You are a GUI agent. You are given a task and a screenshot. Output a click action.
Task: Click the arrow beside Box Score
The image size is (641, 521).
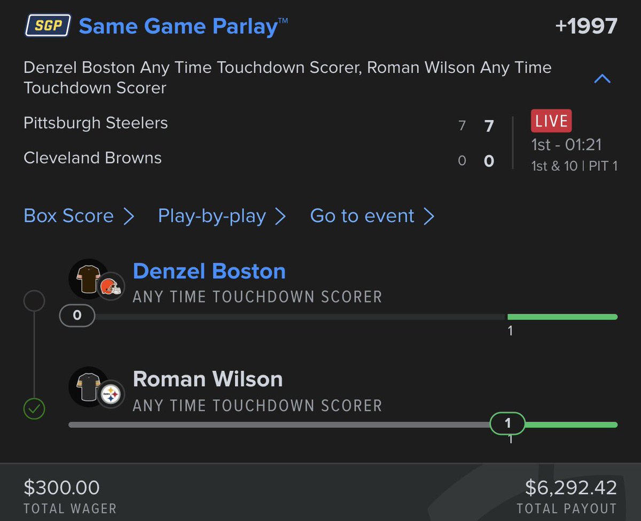tap(129, 216)
